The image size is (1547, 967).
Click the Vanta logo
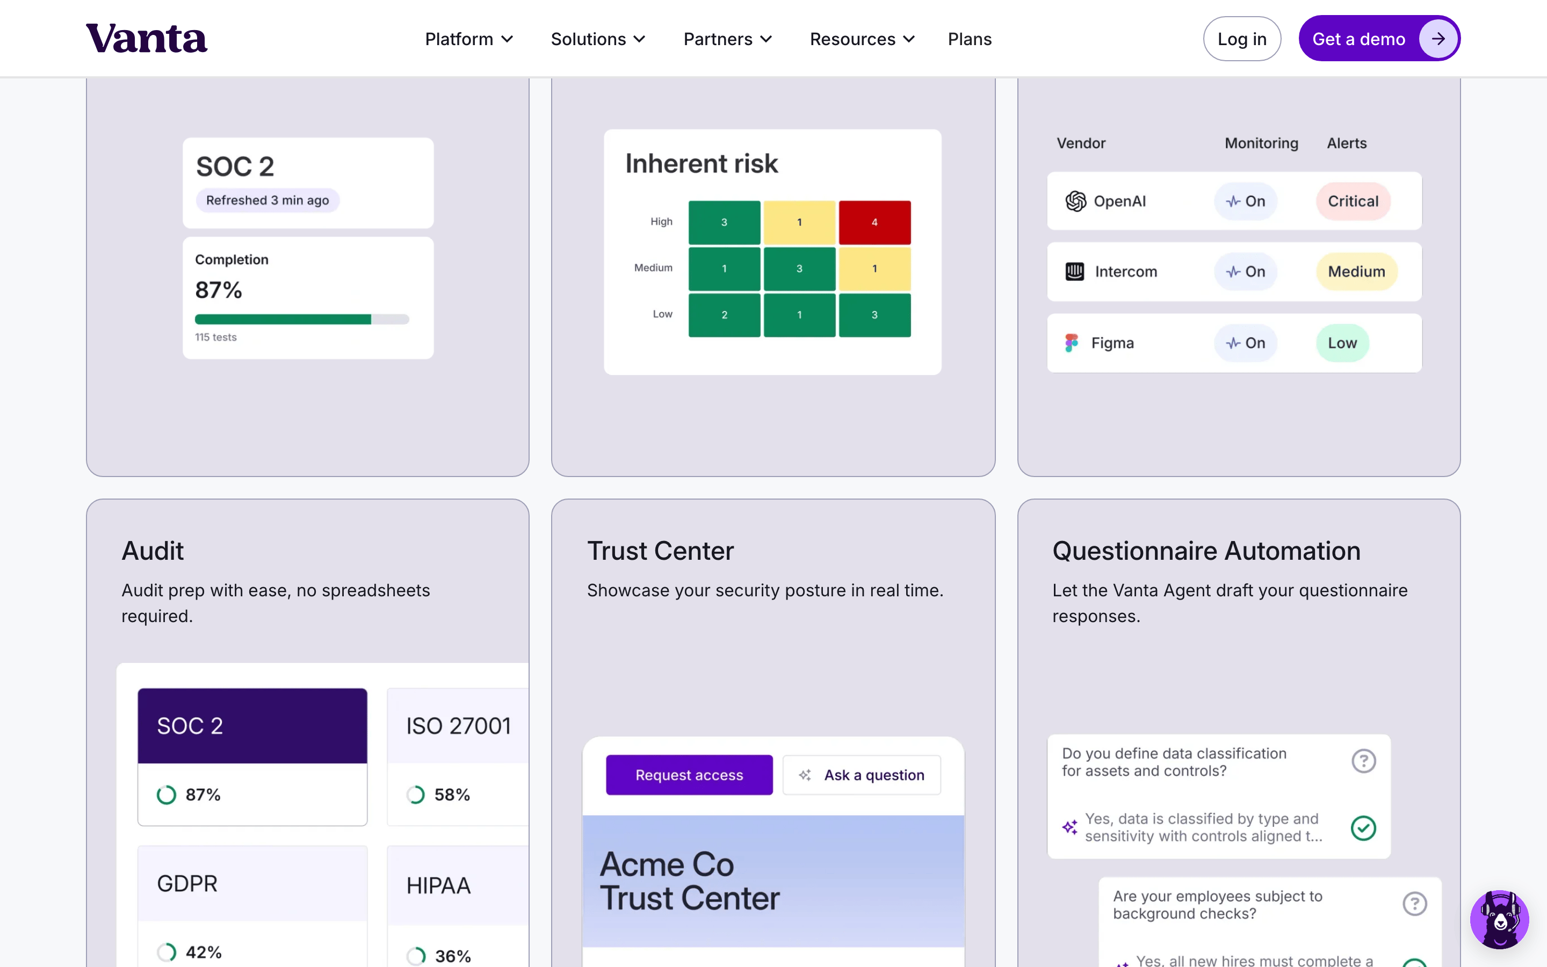(x=147, y=38)
